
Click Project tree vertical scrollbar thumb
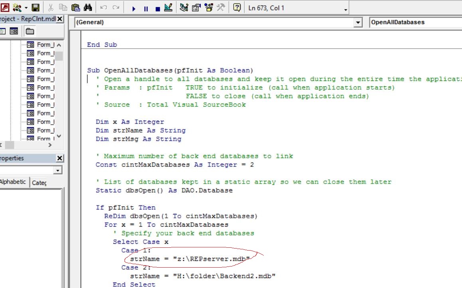pos(59,56)
